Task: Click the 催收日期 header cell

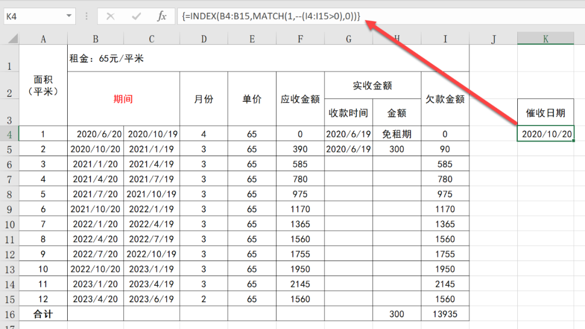Action: (545, 113)
